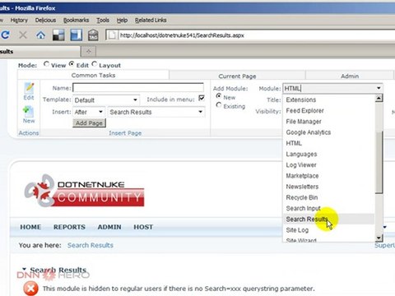
Task: Open the Help menu
Action: click(x=122, y=20)
